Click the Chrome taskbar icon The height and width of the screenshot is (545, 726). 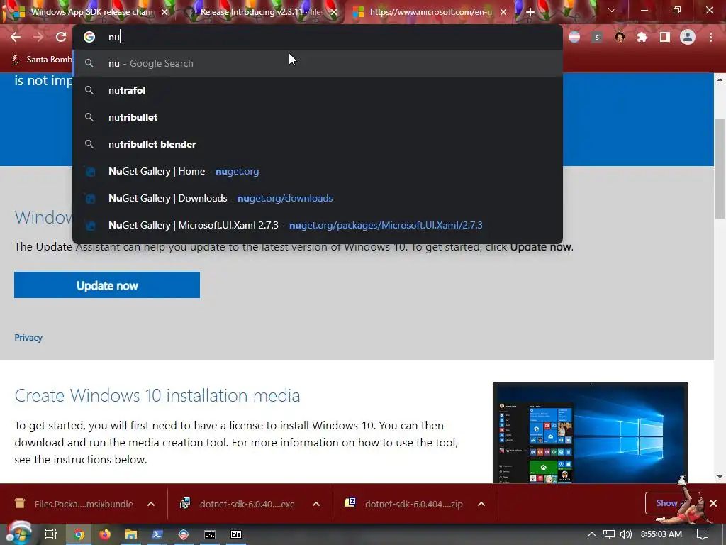coord(79,534)
